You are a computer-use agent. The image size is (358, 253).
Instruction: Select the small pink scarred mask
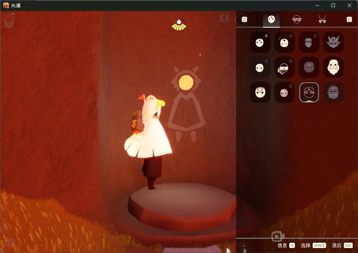coord(285,92)
